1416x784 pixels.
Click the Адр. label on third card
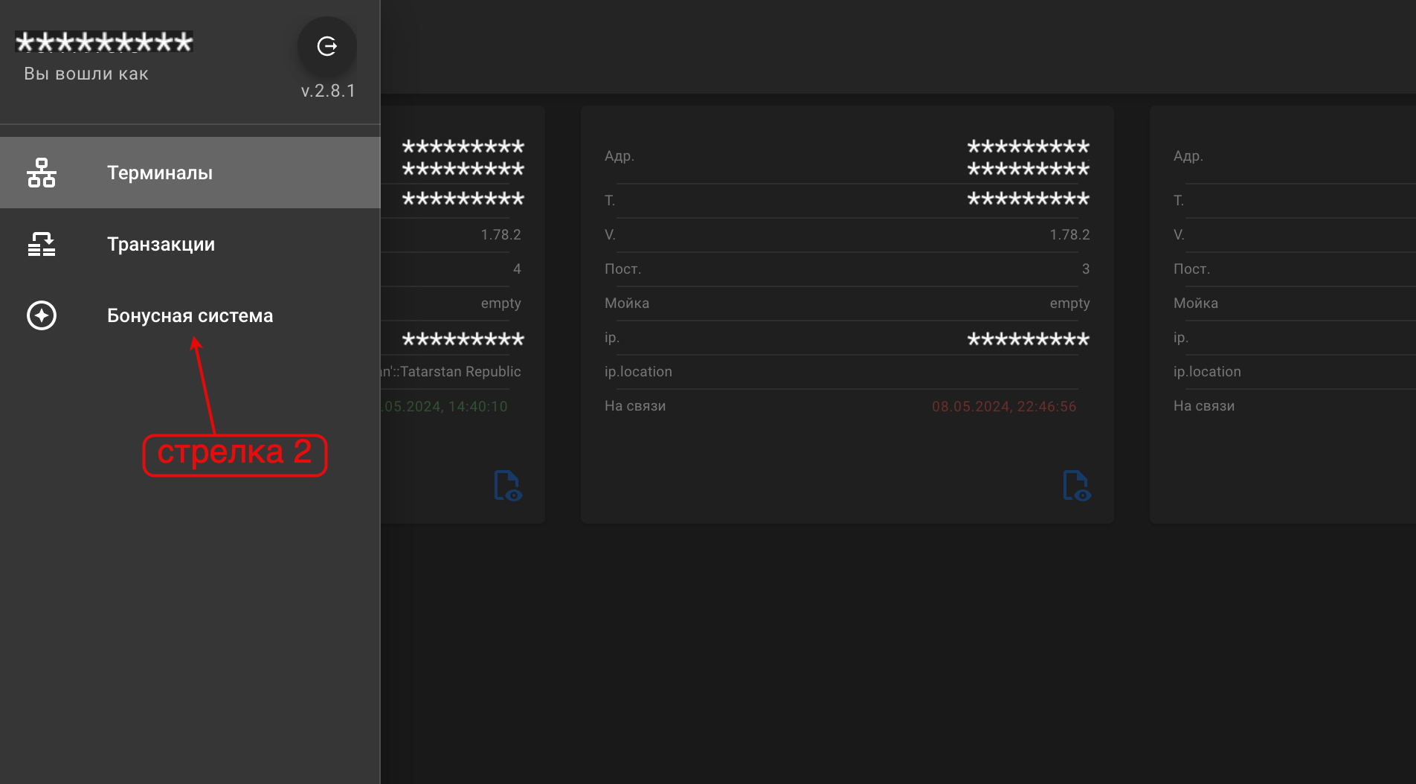coord(1188,155)
